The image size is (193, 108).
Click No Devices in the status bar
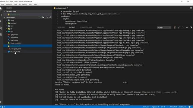coord(182,107)
